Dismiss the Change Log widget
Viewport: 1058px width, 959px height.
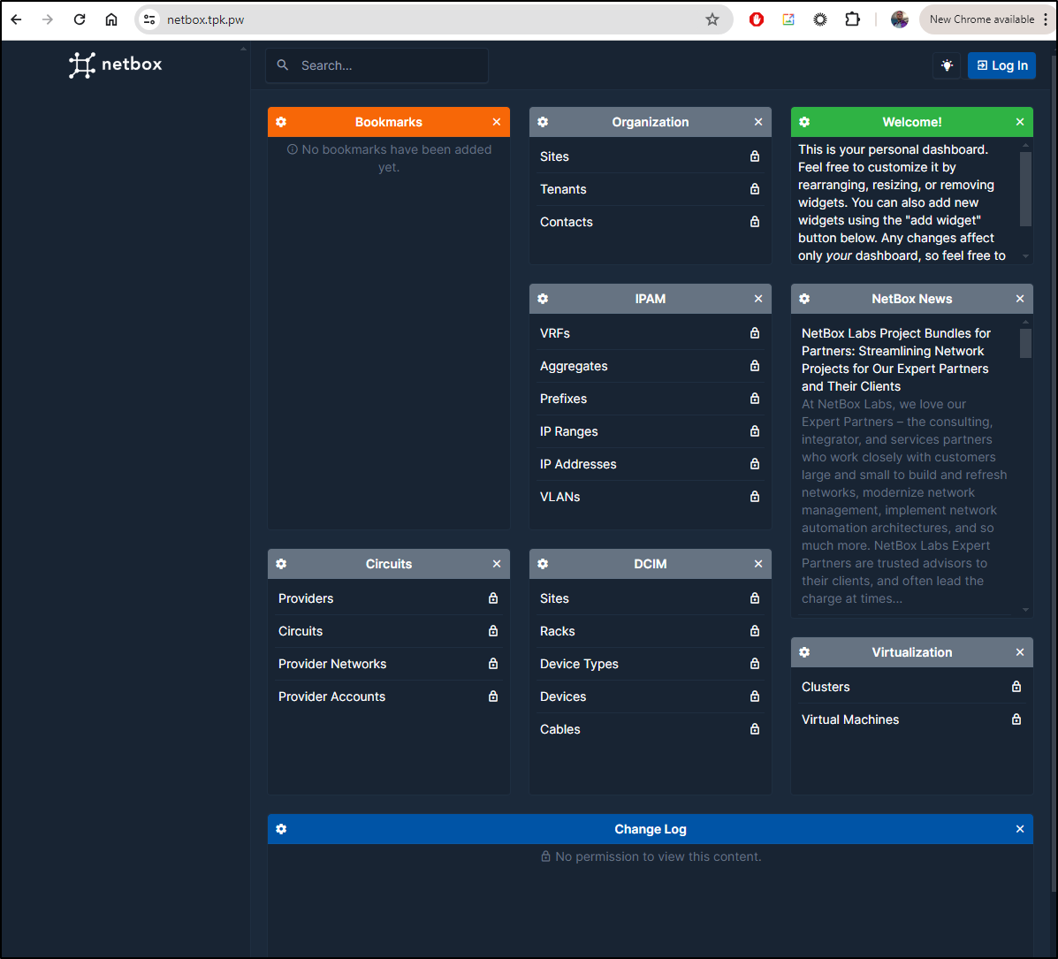[x=1020, y=829]
